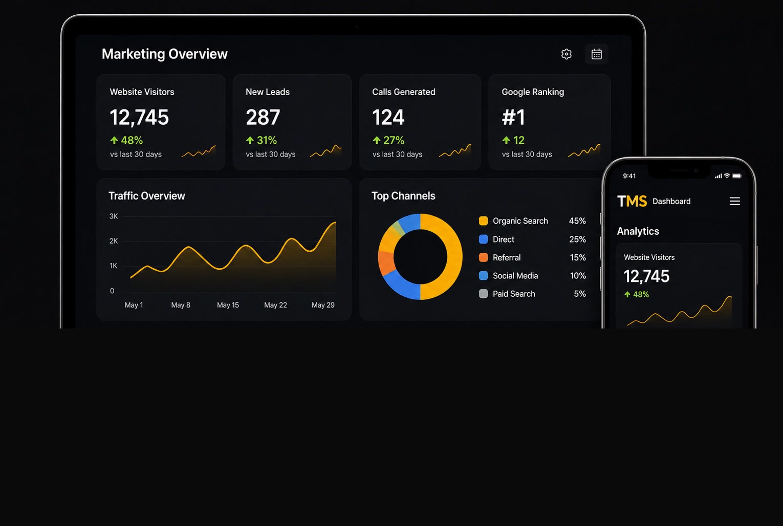Click the May 1 axis label

click(134, 305)
